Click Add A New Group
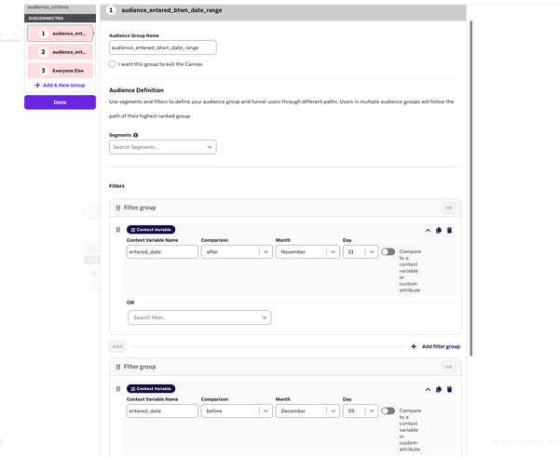 [x=60, y=85]
